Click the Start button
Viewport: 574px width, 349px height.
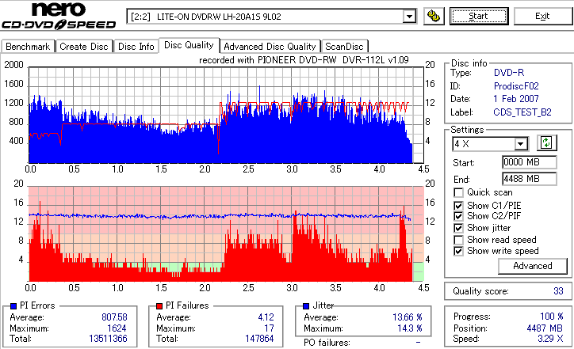(x=479, y=16)
